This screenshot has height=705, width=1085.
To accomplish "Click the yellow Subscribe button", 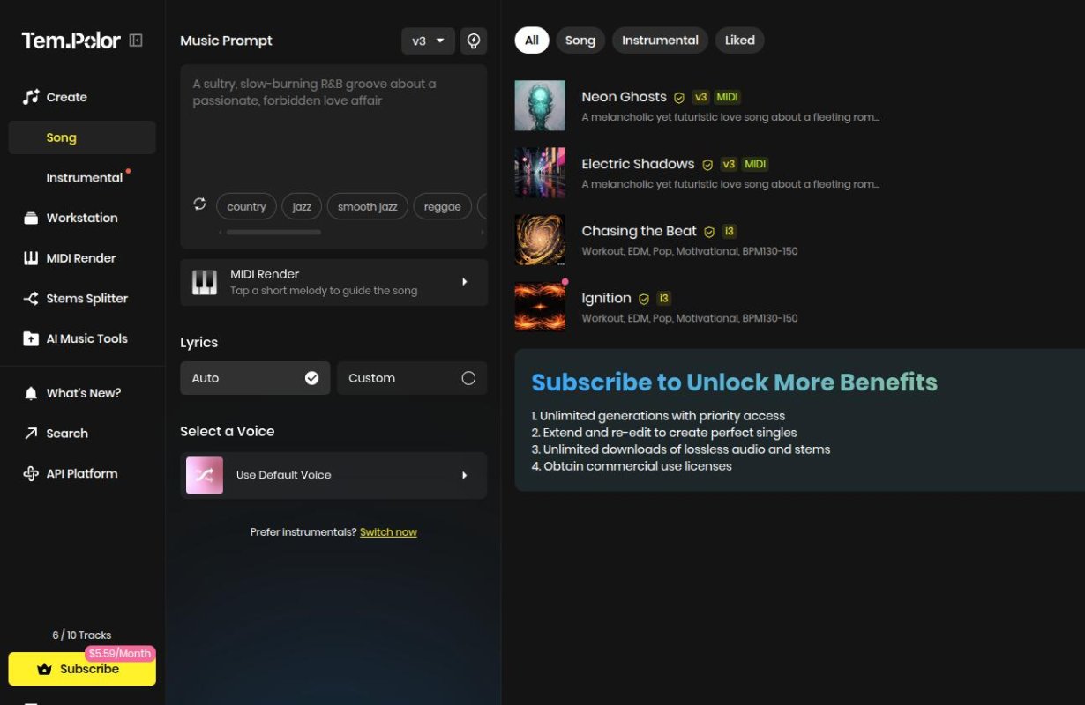I will (82, 668).
